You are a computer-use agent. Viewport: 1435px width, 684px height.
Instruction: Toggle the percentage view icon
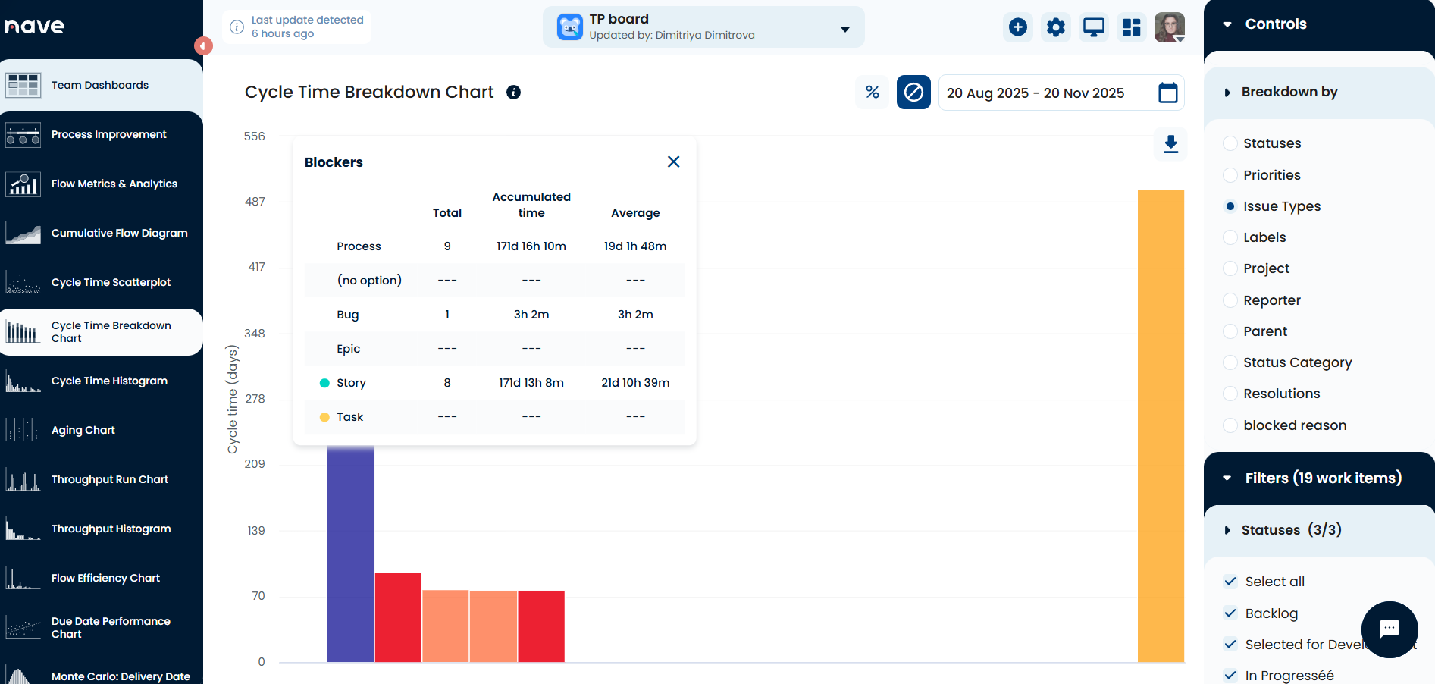click(872, 93)
